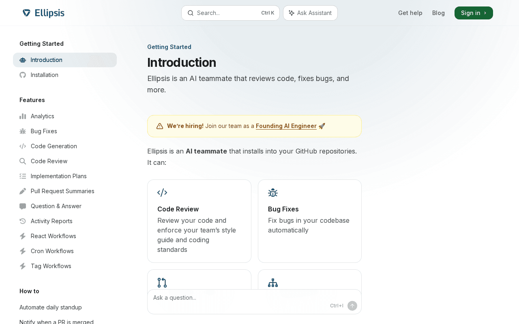Image resolution: width=519 pixels, height=324 pixels.
Task: Click the Getting Started breadcrumb above the title
Action: pyautogui.click(x=169, y=47)
